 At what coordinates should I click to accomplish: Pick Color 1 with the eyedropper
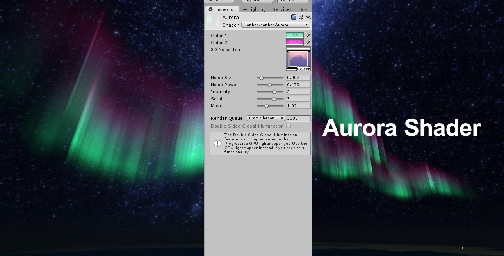tap(308, 36)
